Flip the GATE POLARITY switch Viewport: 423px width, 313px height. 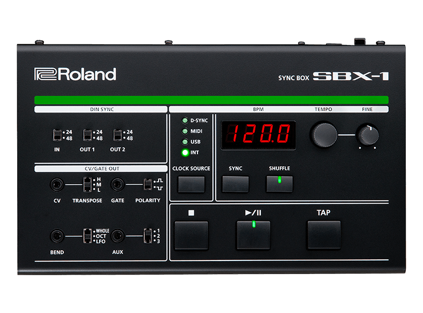[148, 185]
